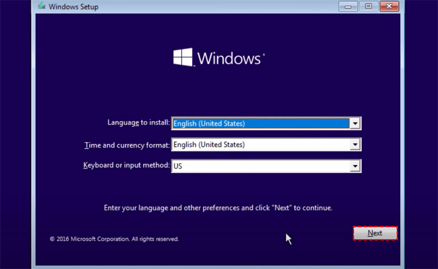Maximize the Windows Setup window
This screenshot has width=438, height=269.
pos(368,6)
